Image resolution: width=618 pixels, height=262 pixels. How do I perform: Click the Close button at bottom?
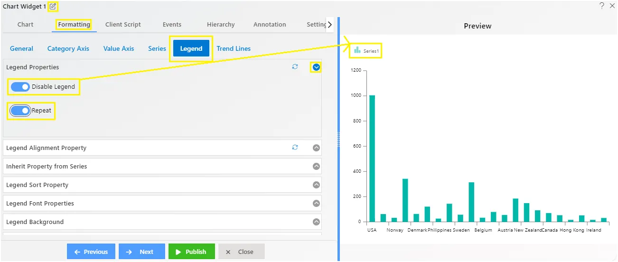tap(241, 252)
